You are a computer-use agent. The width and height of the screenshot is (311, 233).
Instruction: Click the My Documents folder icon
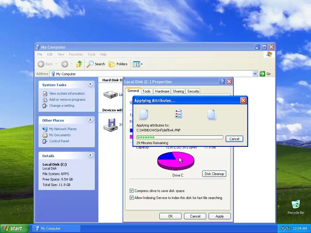coord(45,135)
